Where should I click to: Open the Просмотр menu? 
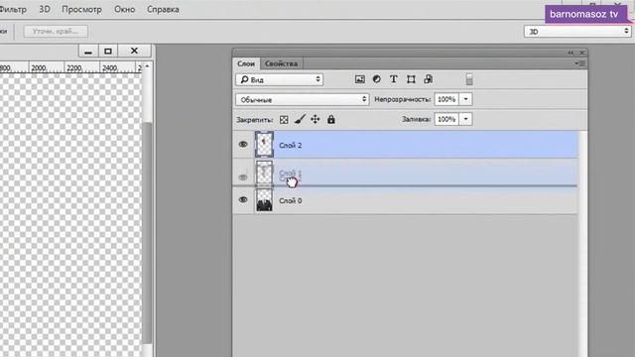click(x=81, y=9)
